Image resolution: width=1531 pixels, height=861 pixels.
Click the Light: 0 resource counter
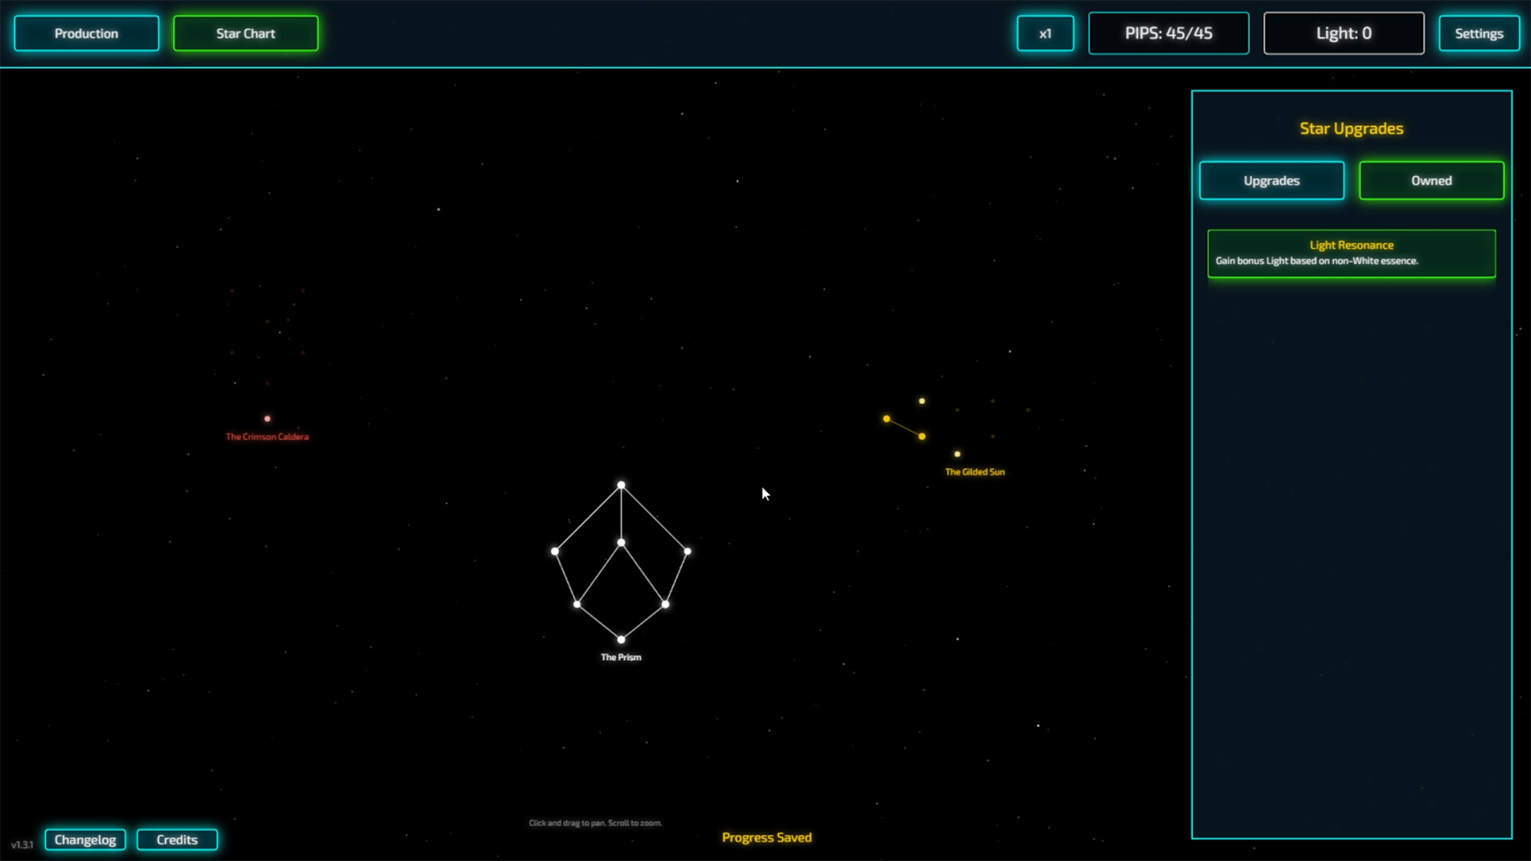tap(1344, 33)
